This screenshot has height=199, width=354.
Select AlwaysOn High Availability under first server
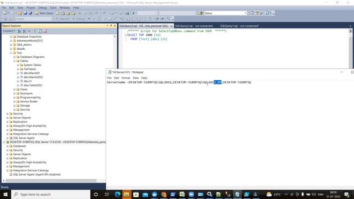29,126
